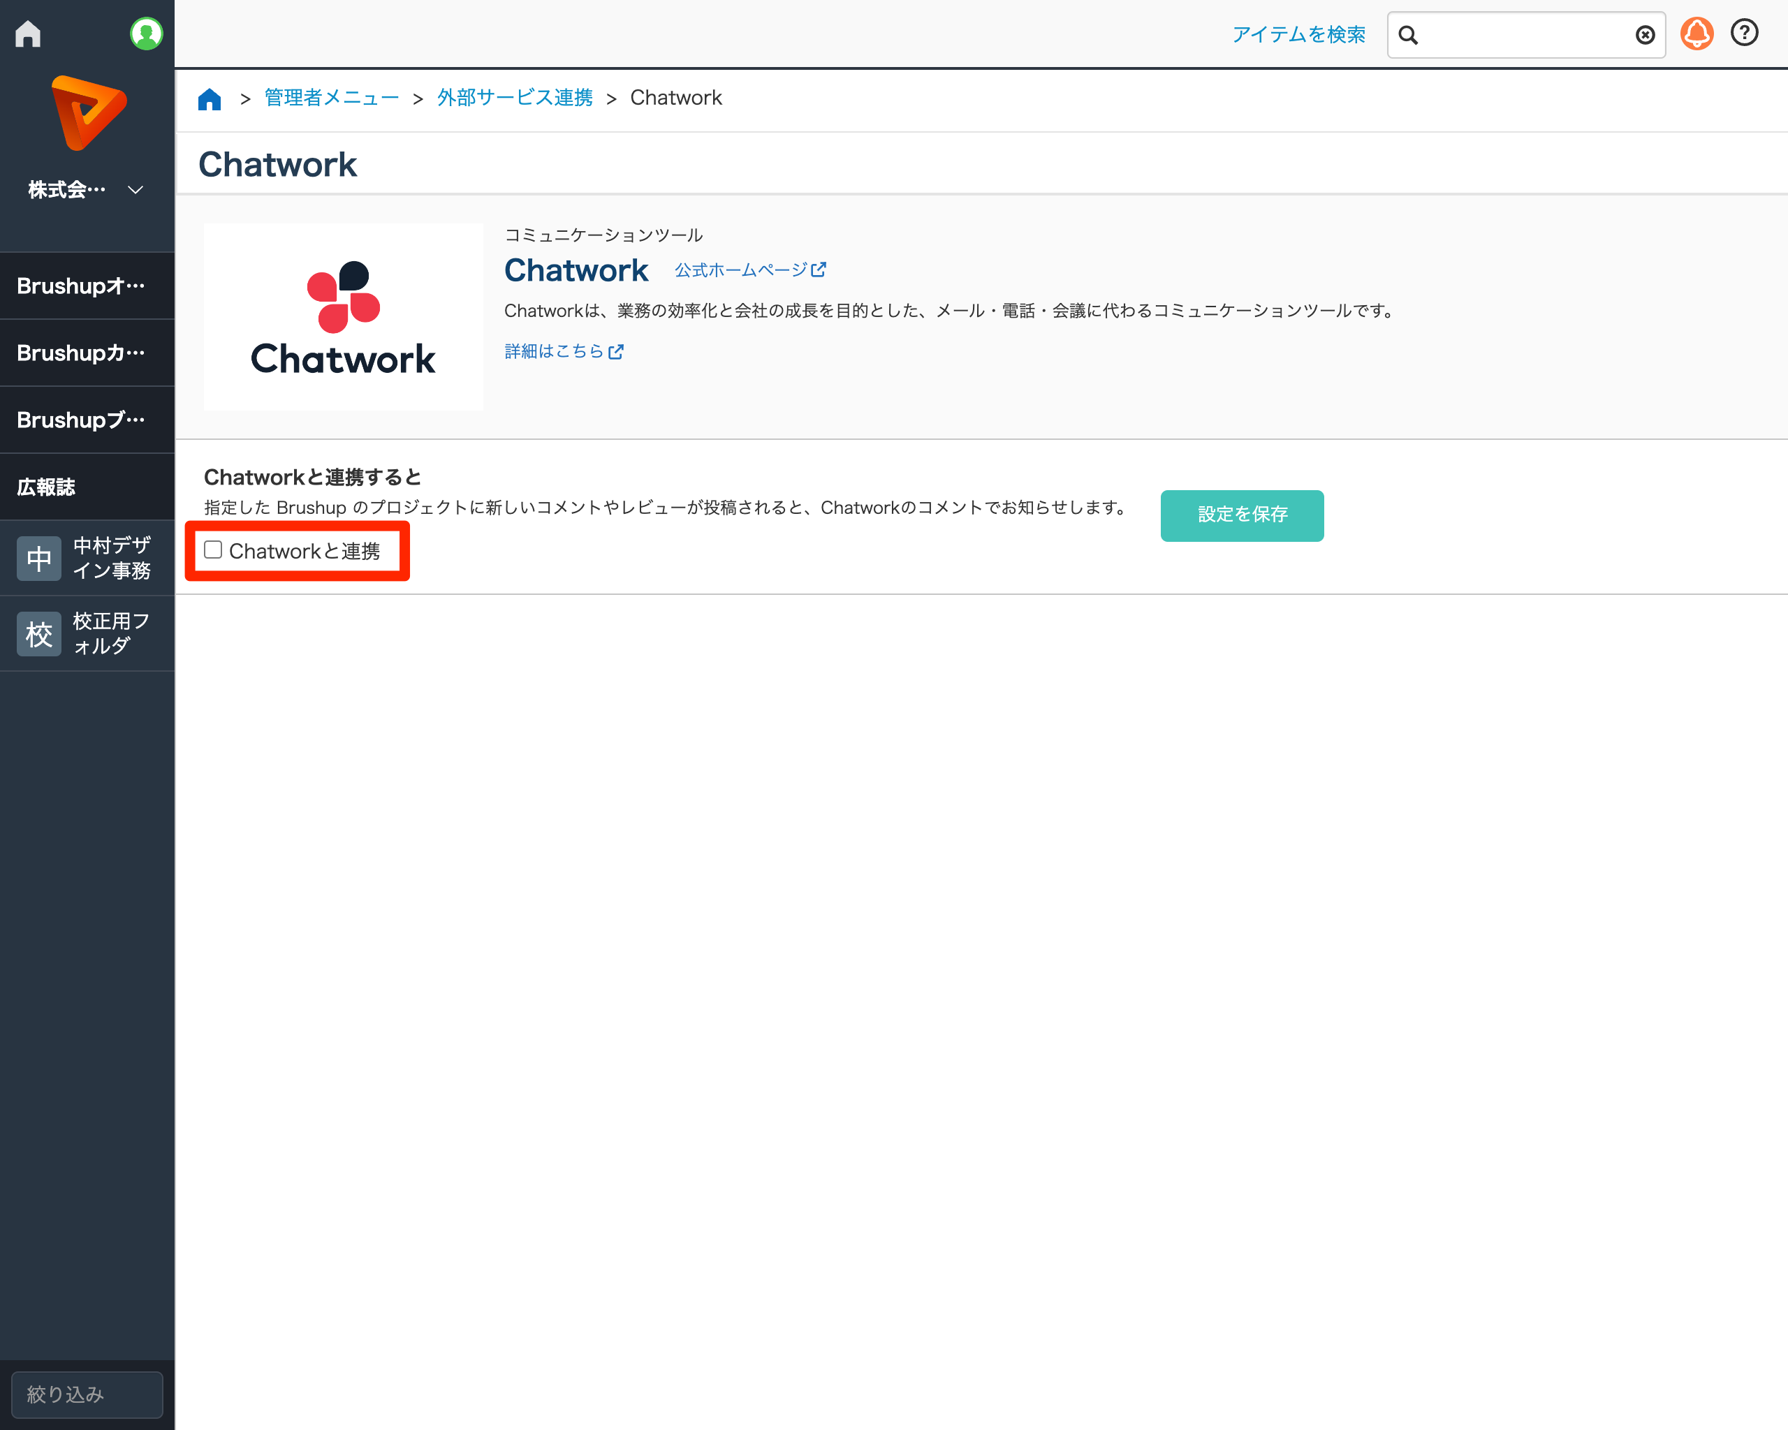
Task: Focus the item search input box
Action: (x=1527, y=35)
